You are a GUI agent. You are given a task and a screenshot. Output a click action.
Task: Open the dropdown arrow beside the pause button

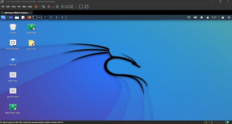click(x=39, y=7)
